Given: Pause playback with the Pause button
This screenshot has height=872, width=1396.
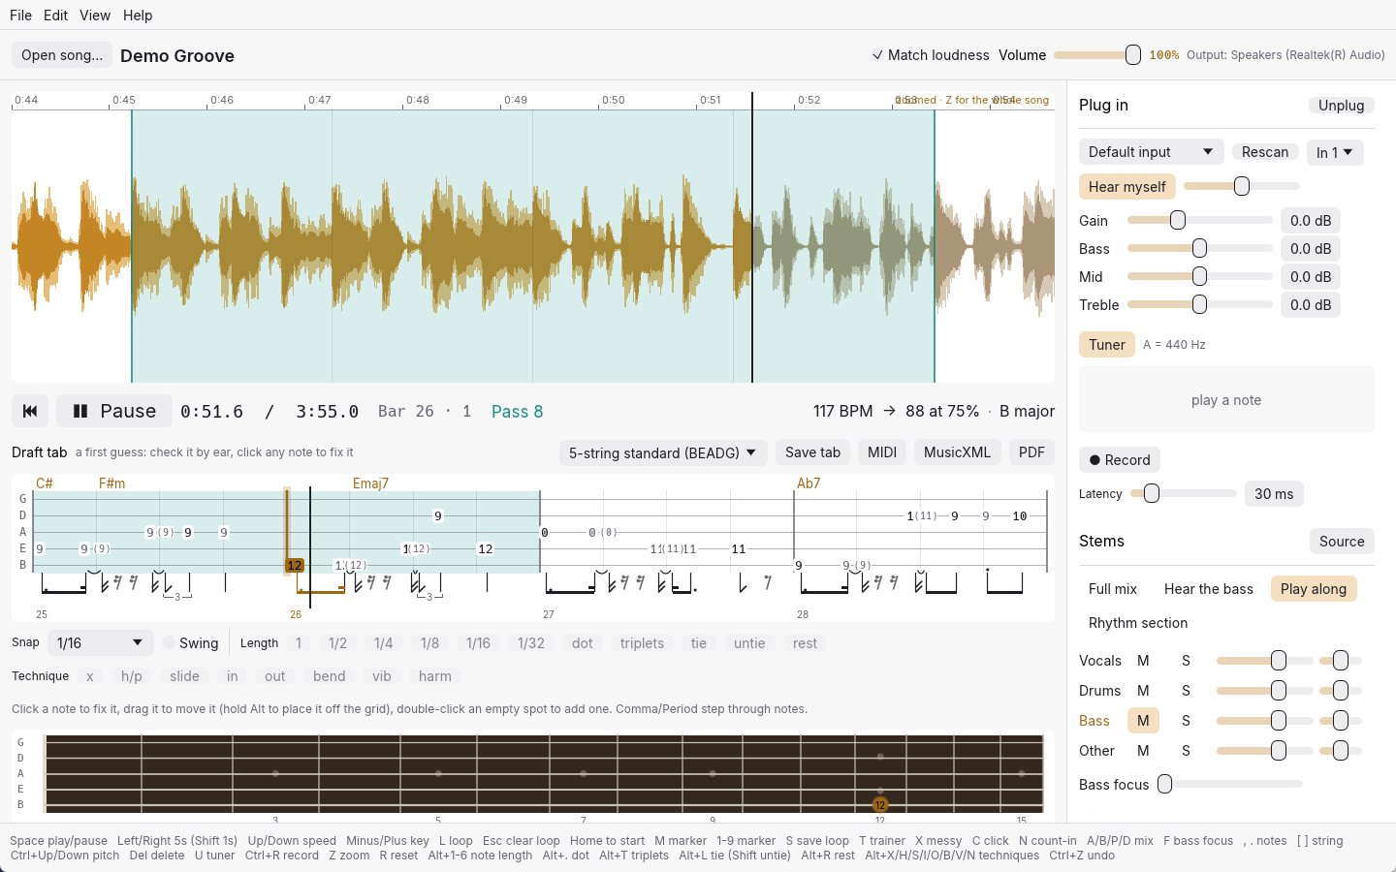Looking at the screenshot, I should click(x=114, y=411).
